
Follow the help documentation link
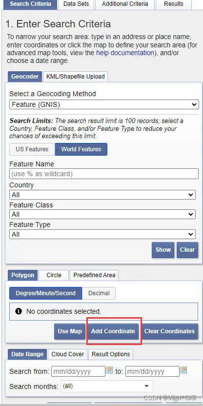(x=125, y=53)
